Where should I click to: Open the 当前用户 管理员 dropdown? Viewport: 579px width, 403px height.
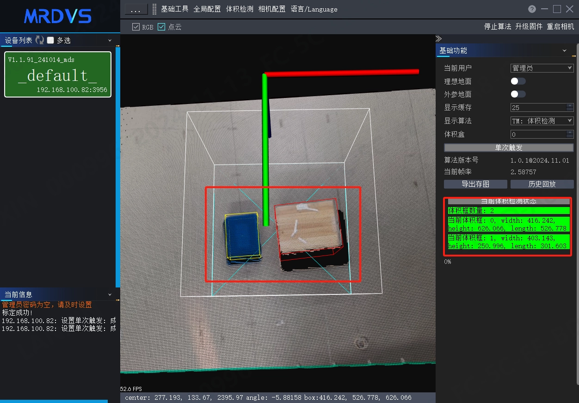pos(542,68)
